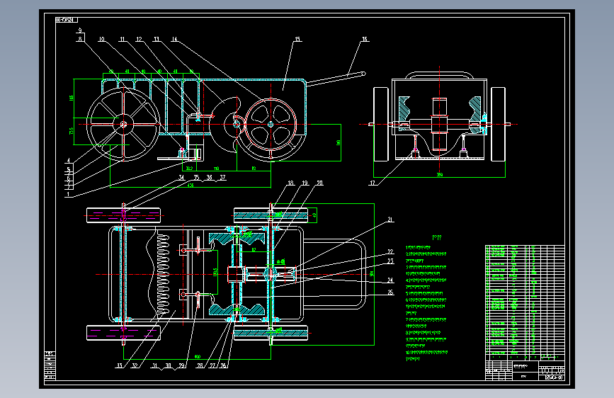Select the 350 width dimension under the end view
The height and width of the screenshot is (398, 614).
coord(439,175)
